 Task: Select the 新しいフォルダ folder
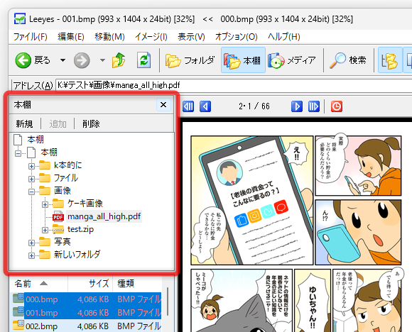77,255
